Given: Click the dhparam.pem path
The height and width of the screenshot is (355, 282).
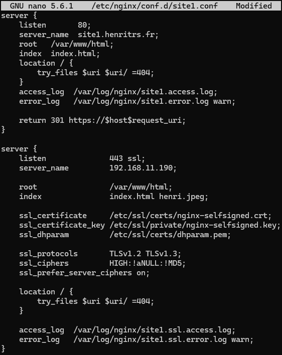Looking at the screenshot, I should tap(170, 234).
